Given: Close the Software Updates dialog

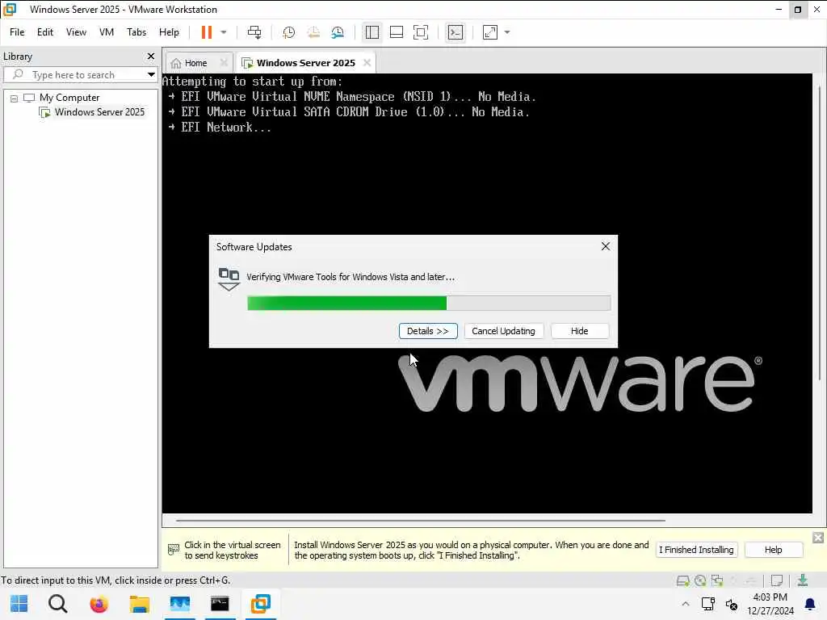Looking at the screenshot, I should (606, 246).
